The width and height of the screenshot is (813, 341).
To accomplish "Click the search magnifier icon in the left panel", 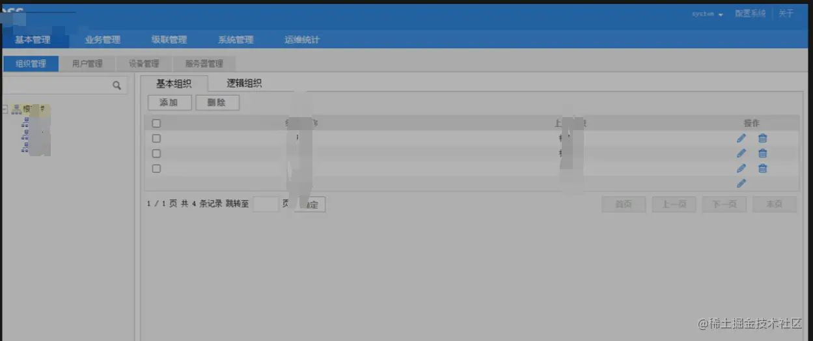I will click(x=117, y=85).
